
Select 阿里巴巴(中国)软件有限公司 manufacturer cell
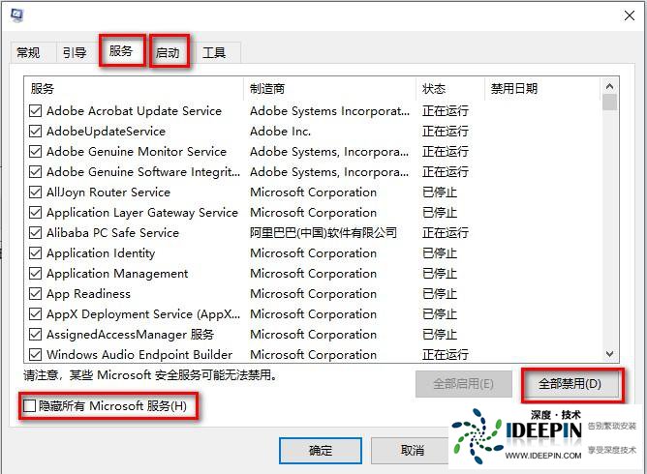(323, 232)
